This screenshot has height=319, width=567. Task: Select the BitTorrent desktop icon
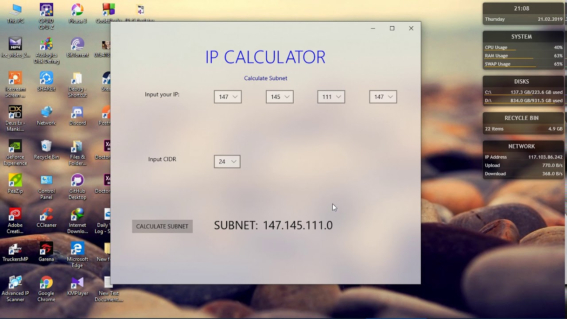click(x=78, y=47)
